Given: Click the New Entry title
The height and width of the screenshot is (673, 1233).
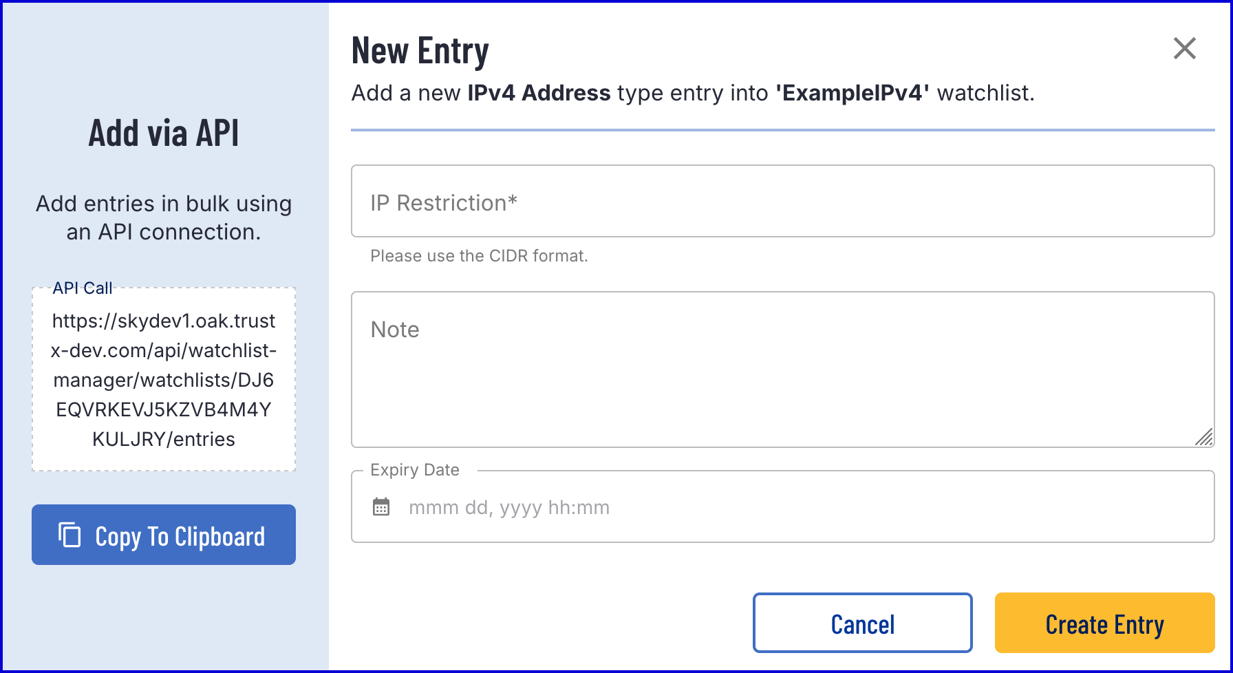Looking at the screenshot, I should [x=420, y=51].
